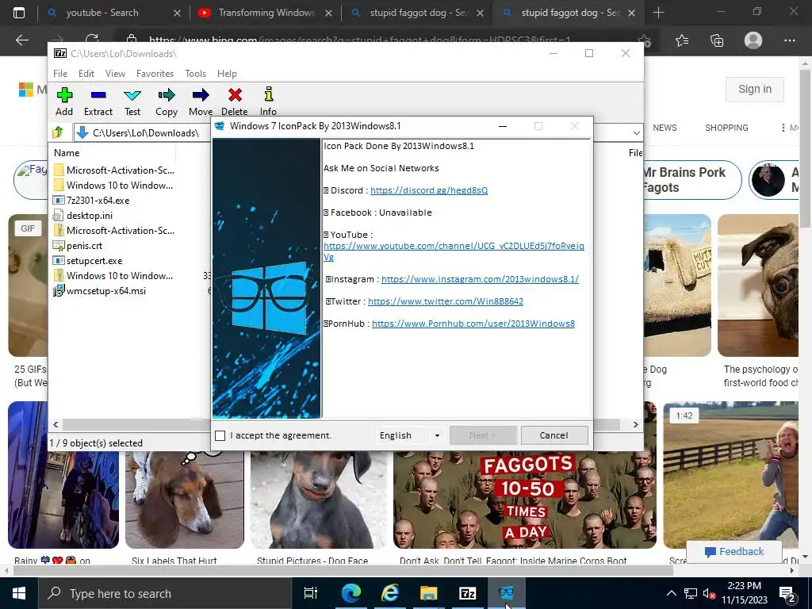Select desktop.ini in the file list

click(89, 216)
